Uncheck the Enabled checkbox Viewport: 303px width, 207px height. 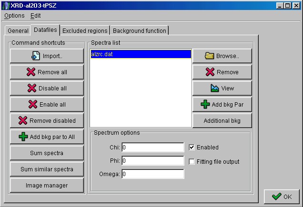click(x=192, y=148)
